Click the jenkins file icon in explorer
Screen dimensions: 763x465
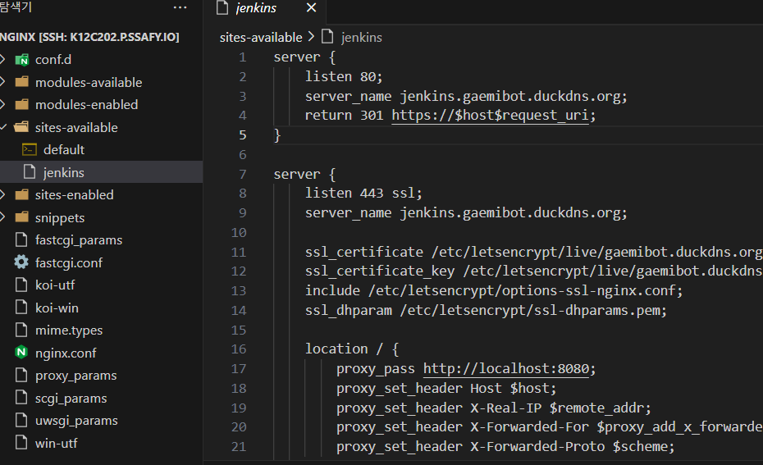(x=30, y=171)
